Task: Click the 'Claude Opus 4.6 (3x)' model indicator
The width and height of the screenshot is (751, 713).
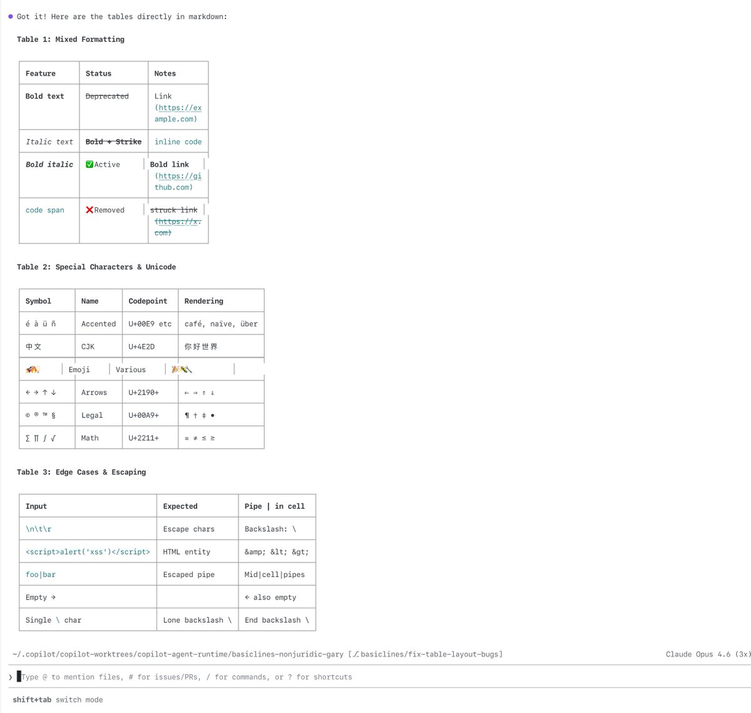Action: (708, 654)
